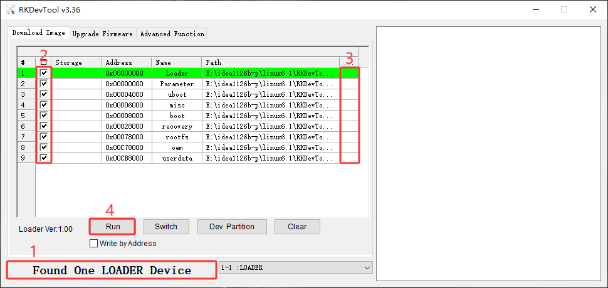Image resolution: width=608 pixels, height=288 pixels.
Task: Uncheck the Loader row checkbox
Action: coord(44,72)
